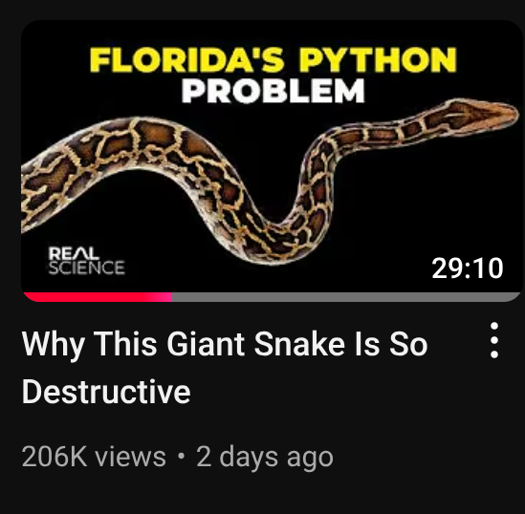525x514 pixels.
Task: Click the word "Destructive" in the title
Action: click(106, 392)
